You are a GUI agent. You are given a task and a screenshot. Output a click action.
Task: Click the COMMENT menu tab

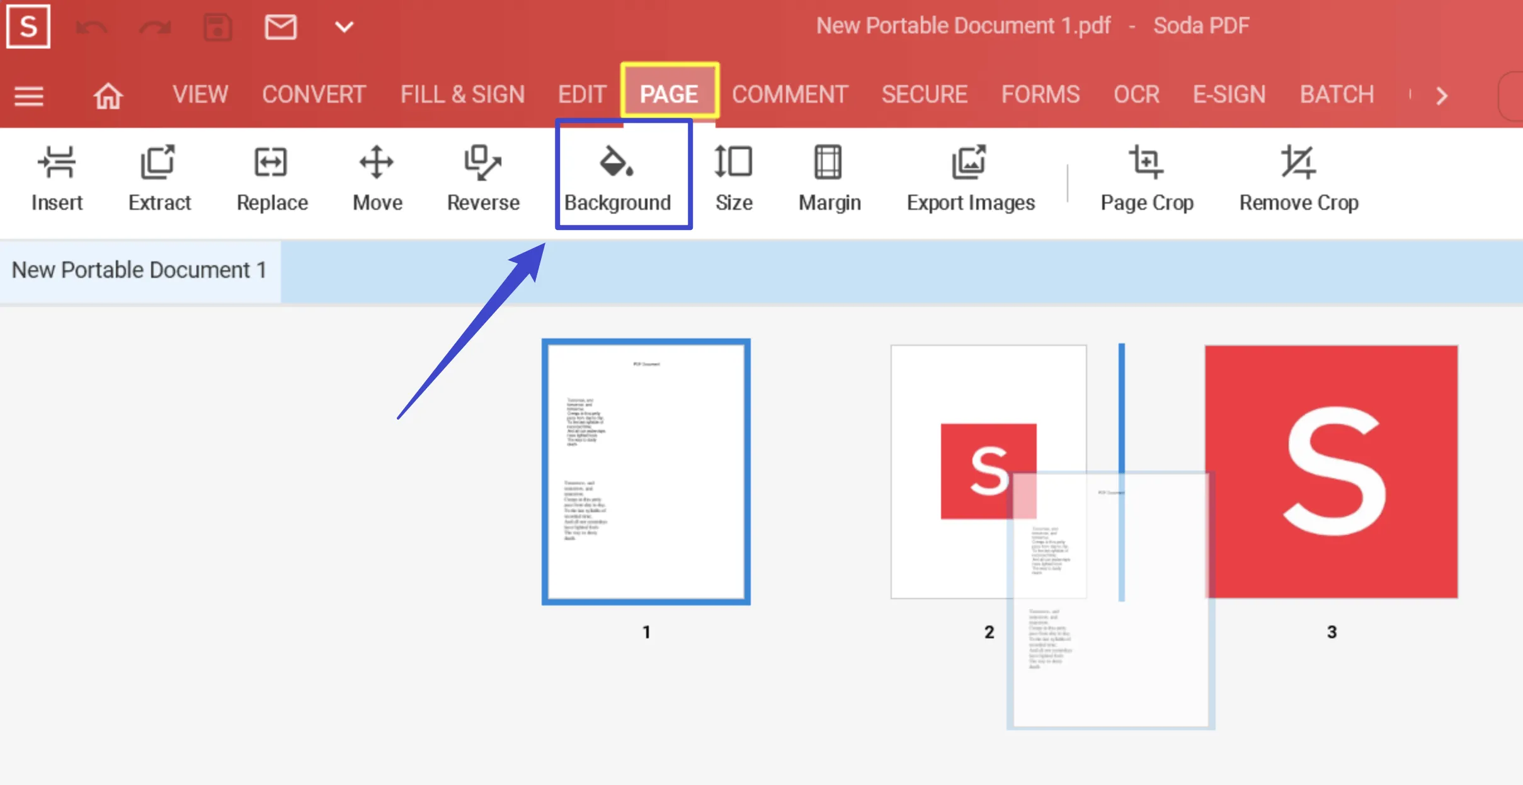pyautogui.click(x=790, y=94)
